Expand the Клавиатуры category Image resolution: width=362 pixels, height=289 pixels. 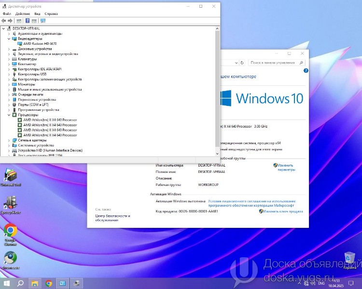coord(9,59)
